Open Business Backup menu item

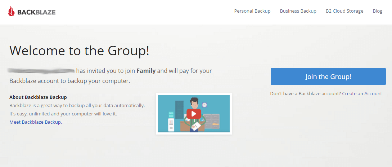point(298,11)
